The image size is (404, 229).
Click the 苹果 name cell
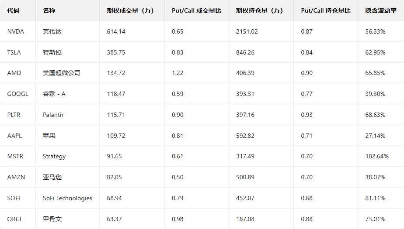point(49,136)
